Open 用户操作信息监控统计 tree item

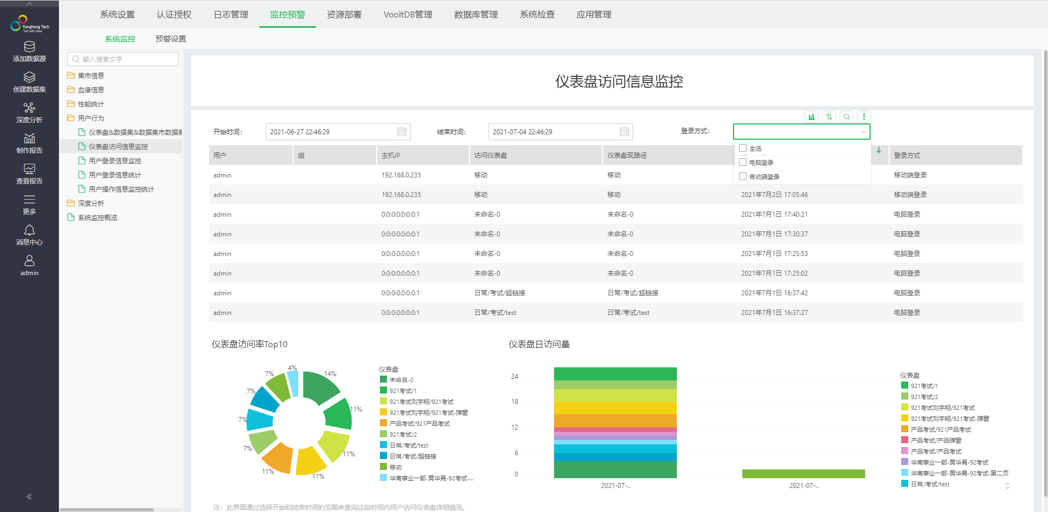click(122, 189)
